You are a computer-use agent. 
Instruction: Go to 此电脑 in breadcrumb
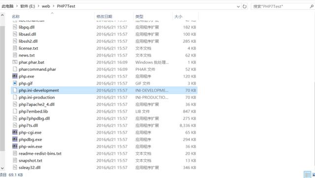coord(7,6)
